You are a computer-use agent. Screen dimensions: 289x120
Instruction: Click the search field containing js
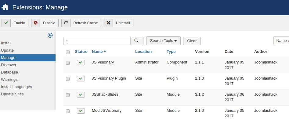click(97, 41)
